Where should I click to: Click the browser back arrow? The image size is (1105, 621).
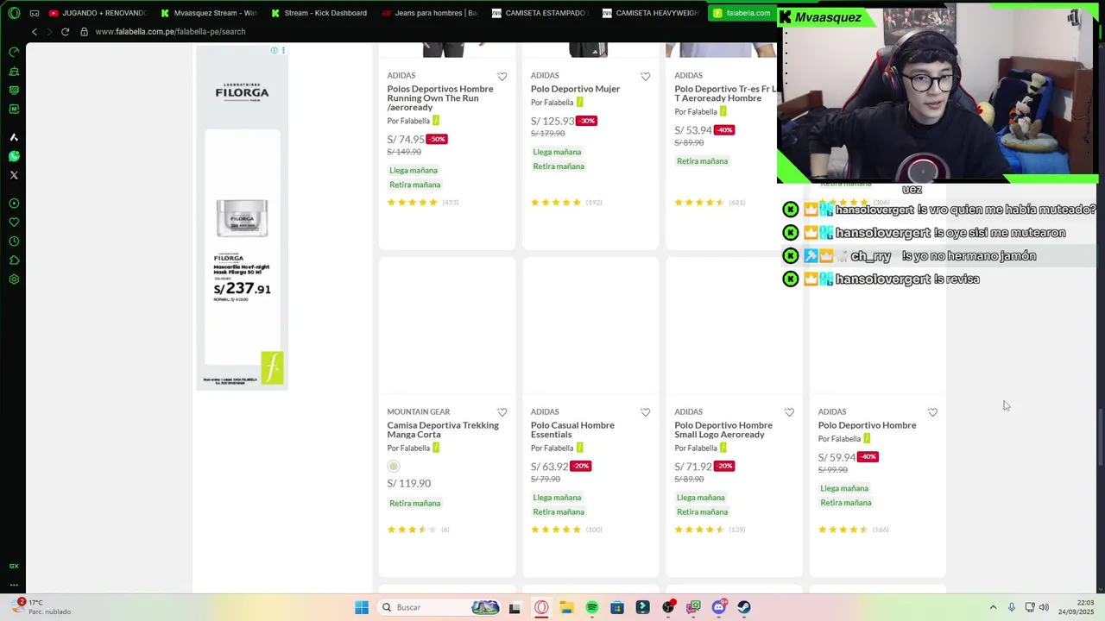pyautogui.click(x=35, y=32)
